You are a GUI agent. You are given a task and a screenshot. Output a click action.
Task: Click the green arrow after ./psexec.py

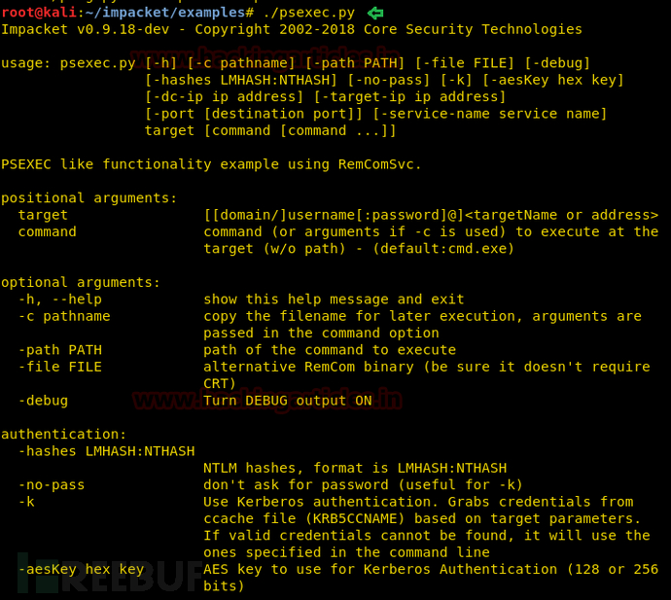click(375, 14)
